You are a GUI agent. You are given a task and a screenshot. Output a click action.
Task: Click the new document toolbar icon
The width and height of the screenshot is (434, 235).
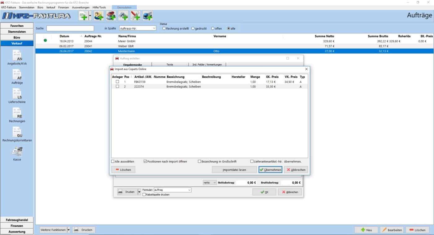pyautogui.click(x=83, y=16)
